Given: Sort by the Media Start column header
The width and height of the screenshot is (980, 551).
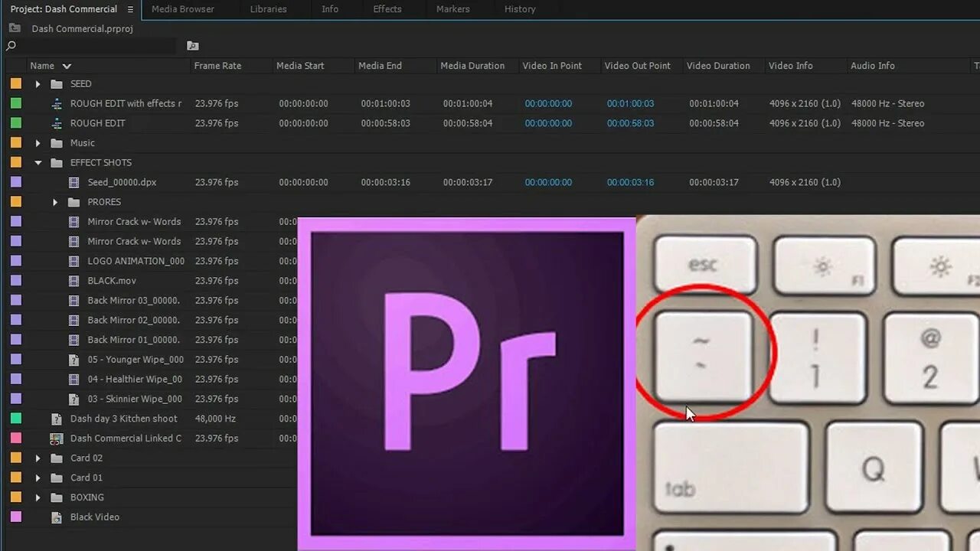Looking at the screenshot, I should (x=300, y=66).
